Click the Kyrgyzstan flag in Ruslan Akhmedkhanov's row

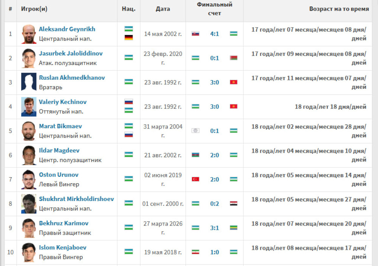[x=234, y=82]
